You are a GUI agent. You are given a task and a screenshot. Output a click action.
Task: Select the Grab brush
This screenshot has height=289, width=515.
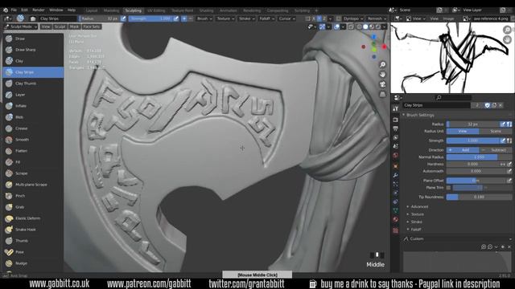pos(33,207)
